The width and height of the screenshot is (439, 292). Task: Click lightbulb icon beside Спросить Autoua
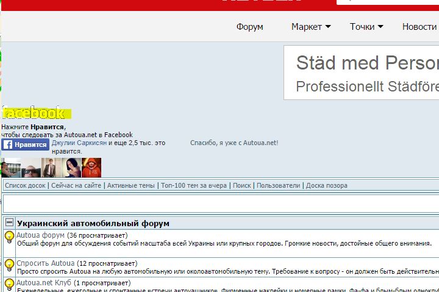[x=9, y=265]
